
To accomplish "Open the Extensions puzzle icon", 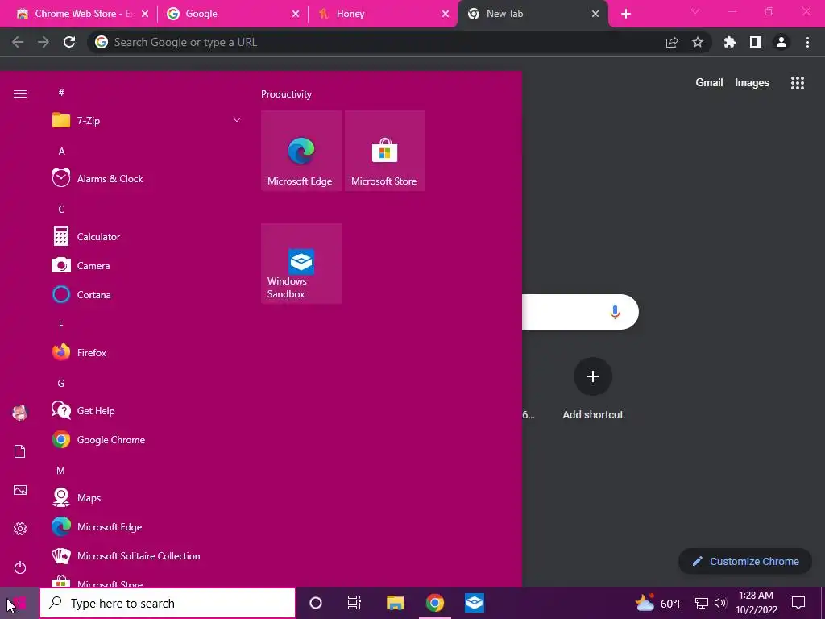I will point(730,42).
